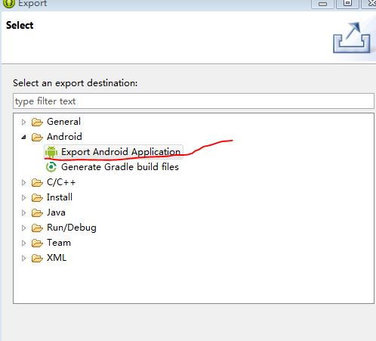Collapse the Android category arrow
The width and height of the screenshot is (376, 341).
[x=23, y=137]
